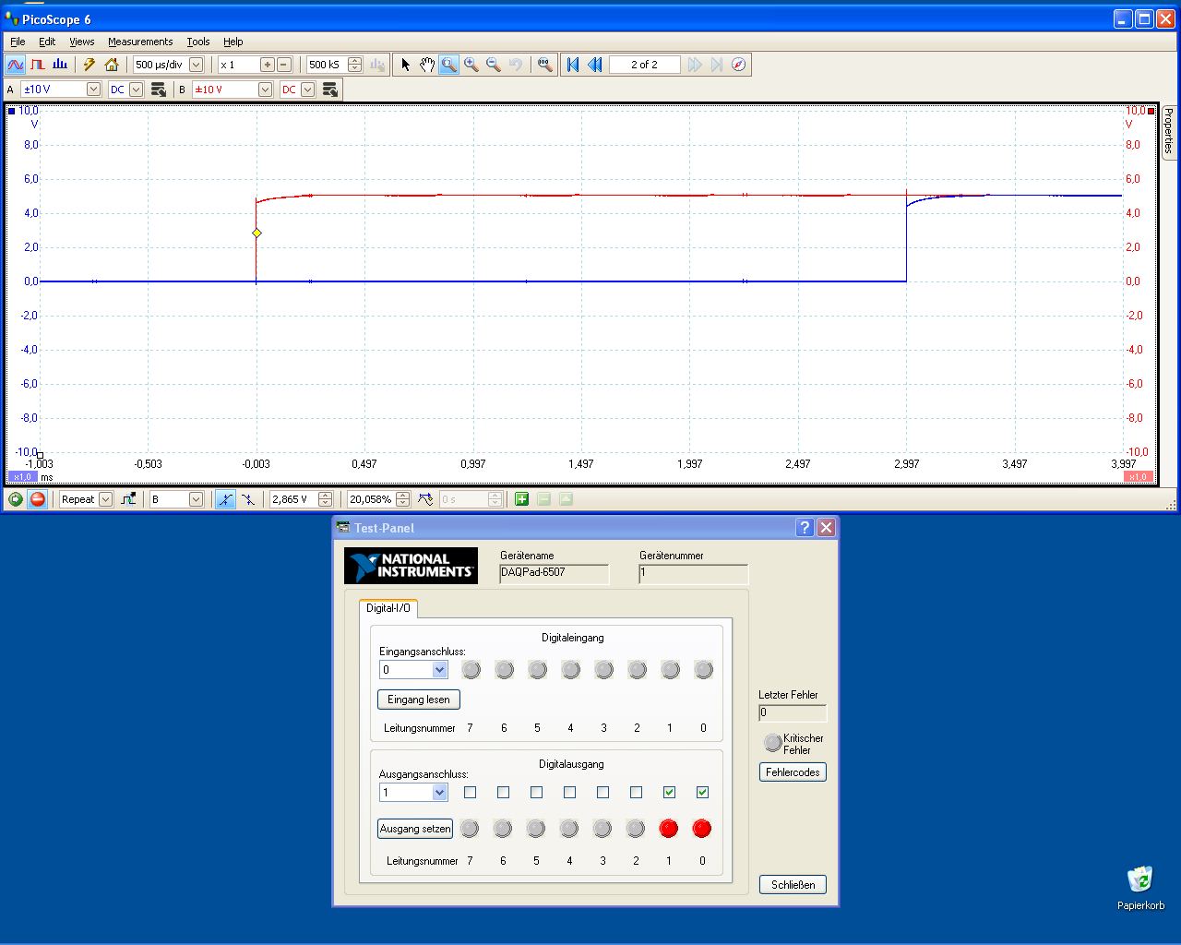Viewport: 1181px width, 945px height.
Task: Open channel A ±10 V range dropdown
Action: pos(93,90)
